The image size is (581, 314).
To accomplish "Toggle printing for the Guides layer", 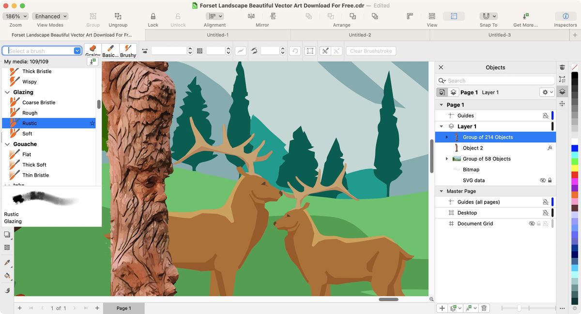I will pos(546,115).
